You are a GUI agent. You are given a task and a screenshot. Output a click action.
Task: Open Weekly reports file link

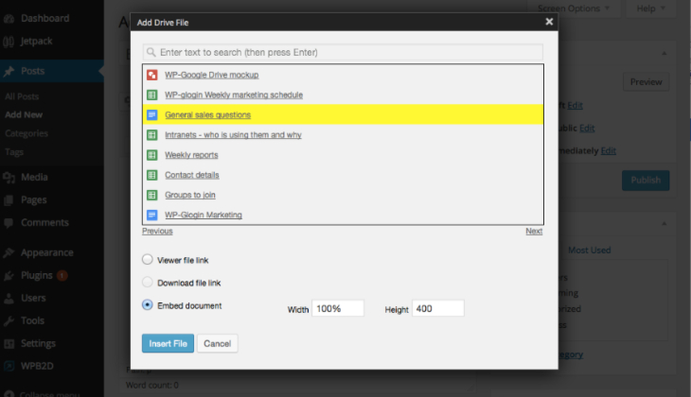click(x=191, y=155)
